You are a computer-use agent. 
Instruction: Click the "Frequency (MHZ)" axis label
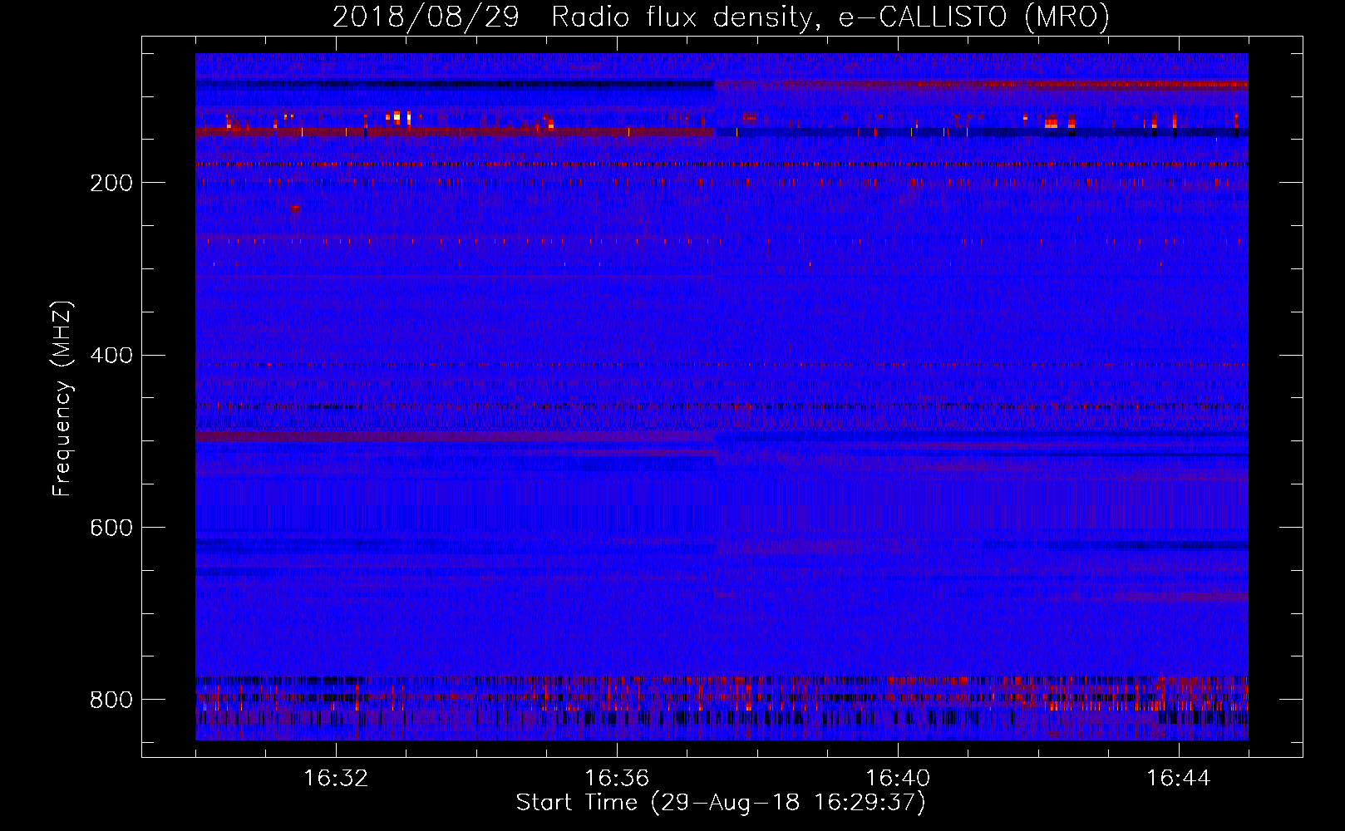(62, 398)
